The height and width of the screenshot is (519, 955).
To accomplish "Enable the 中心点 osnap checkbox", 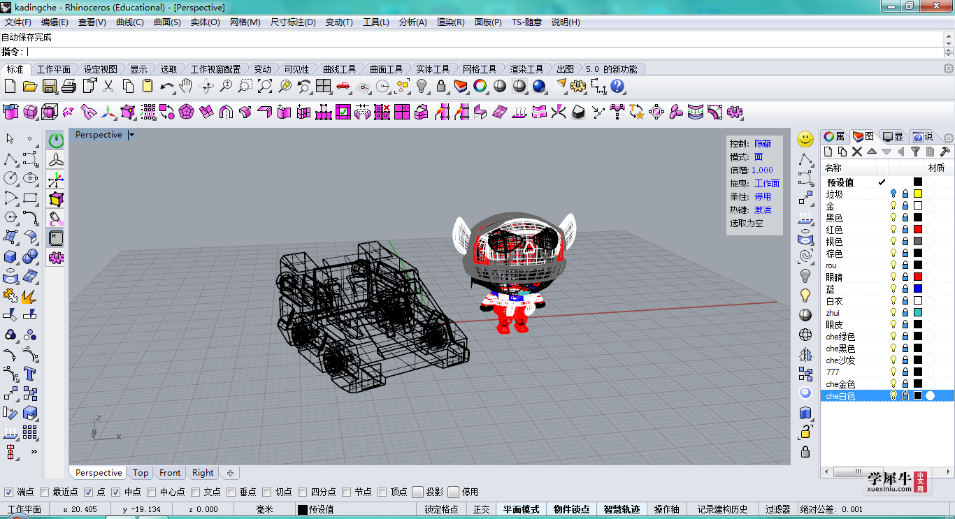I will (x=151, y=492).
